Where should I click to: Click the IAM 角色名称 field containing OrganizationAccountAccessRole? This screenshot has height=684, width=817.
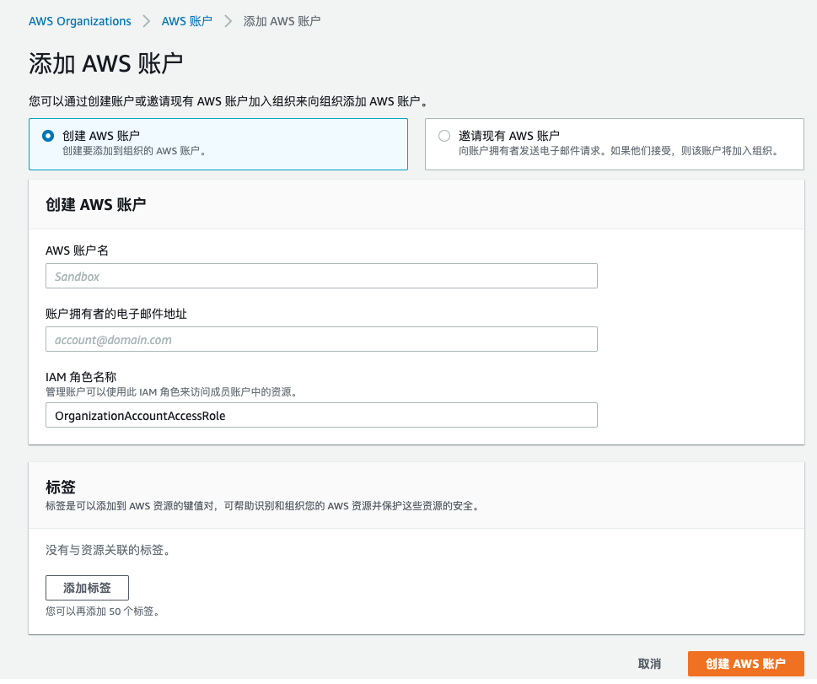coord(321,415)
